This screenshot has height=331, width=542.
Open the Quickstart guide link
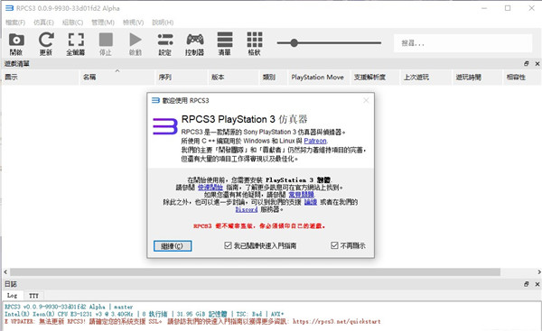(210, 188)
